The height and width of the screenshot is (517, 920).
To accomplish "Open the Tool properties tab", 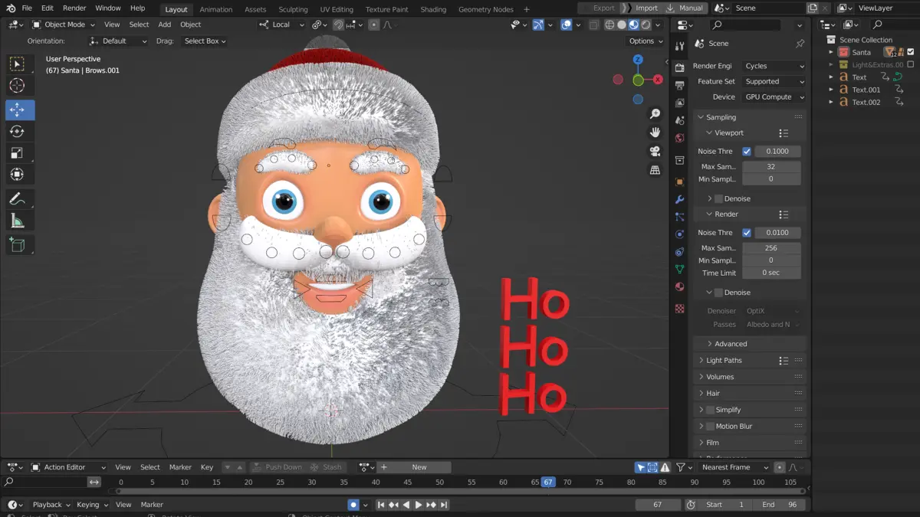I will (679, 46).
